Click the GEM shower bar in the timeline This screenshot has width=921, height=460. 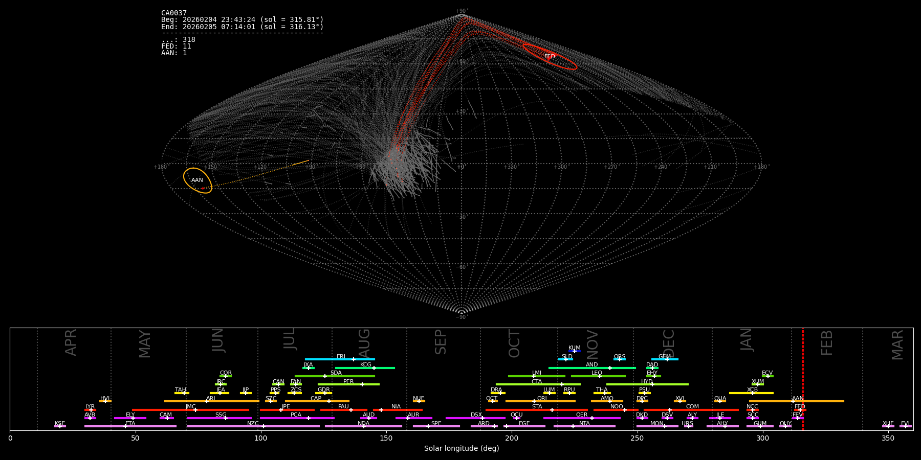tap(665, 359)
